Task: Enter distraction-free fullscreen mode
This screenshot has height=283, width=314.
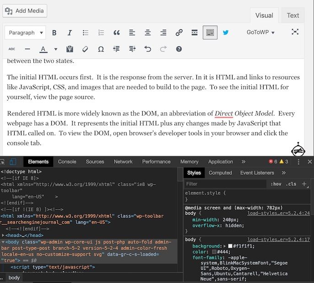Action: (295, 32)
